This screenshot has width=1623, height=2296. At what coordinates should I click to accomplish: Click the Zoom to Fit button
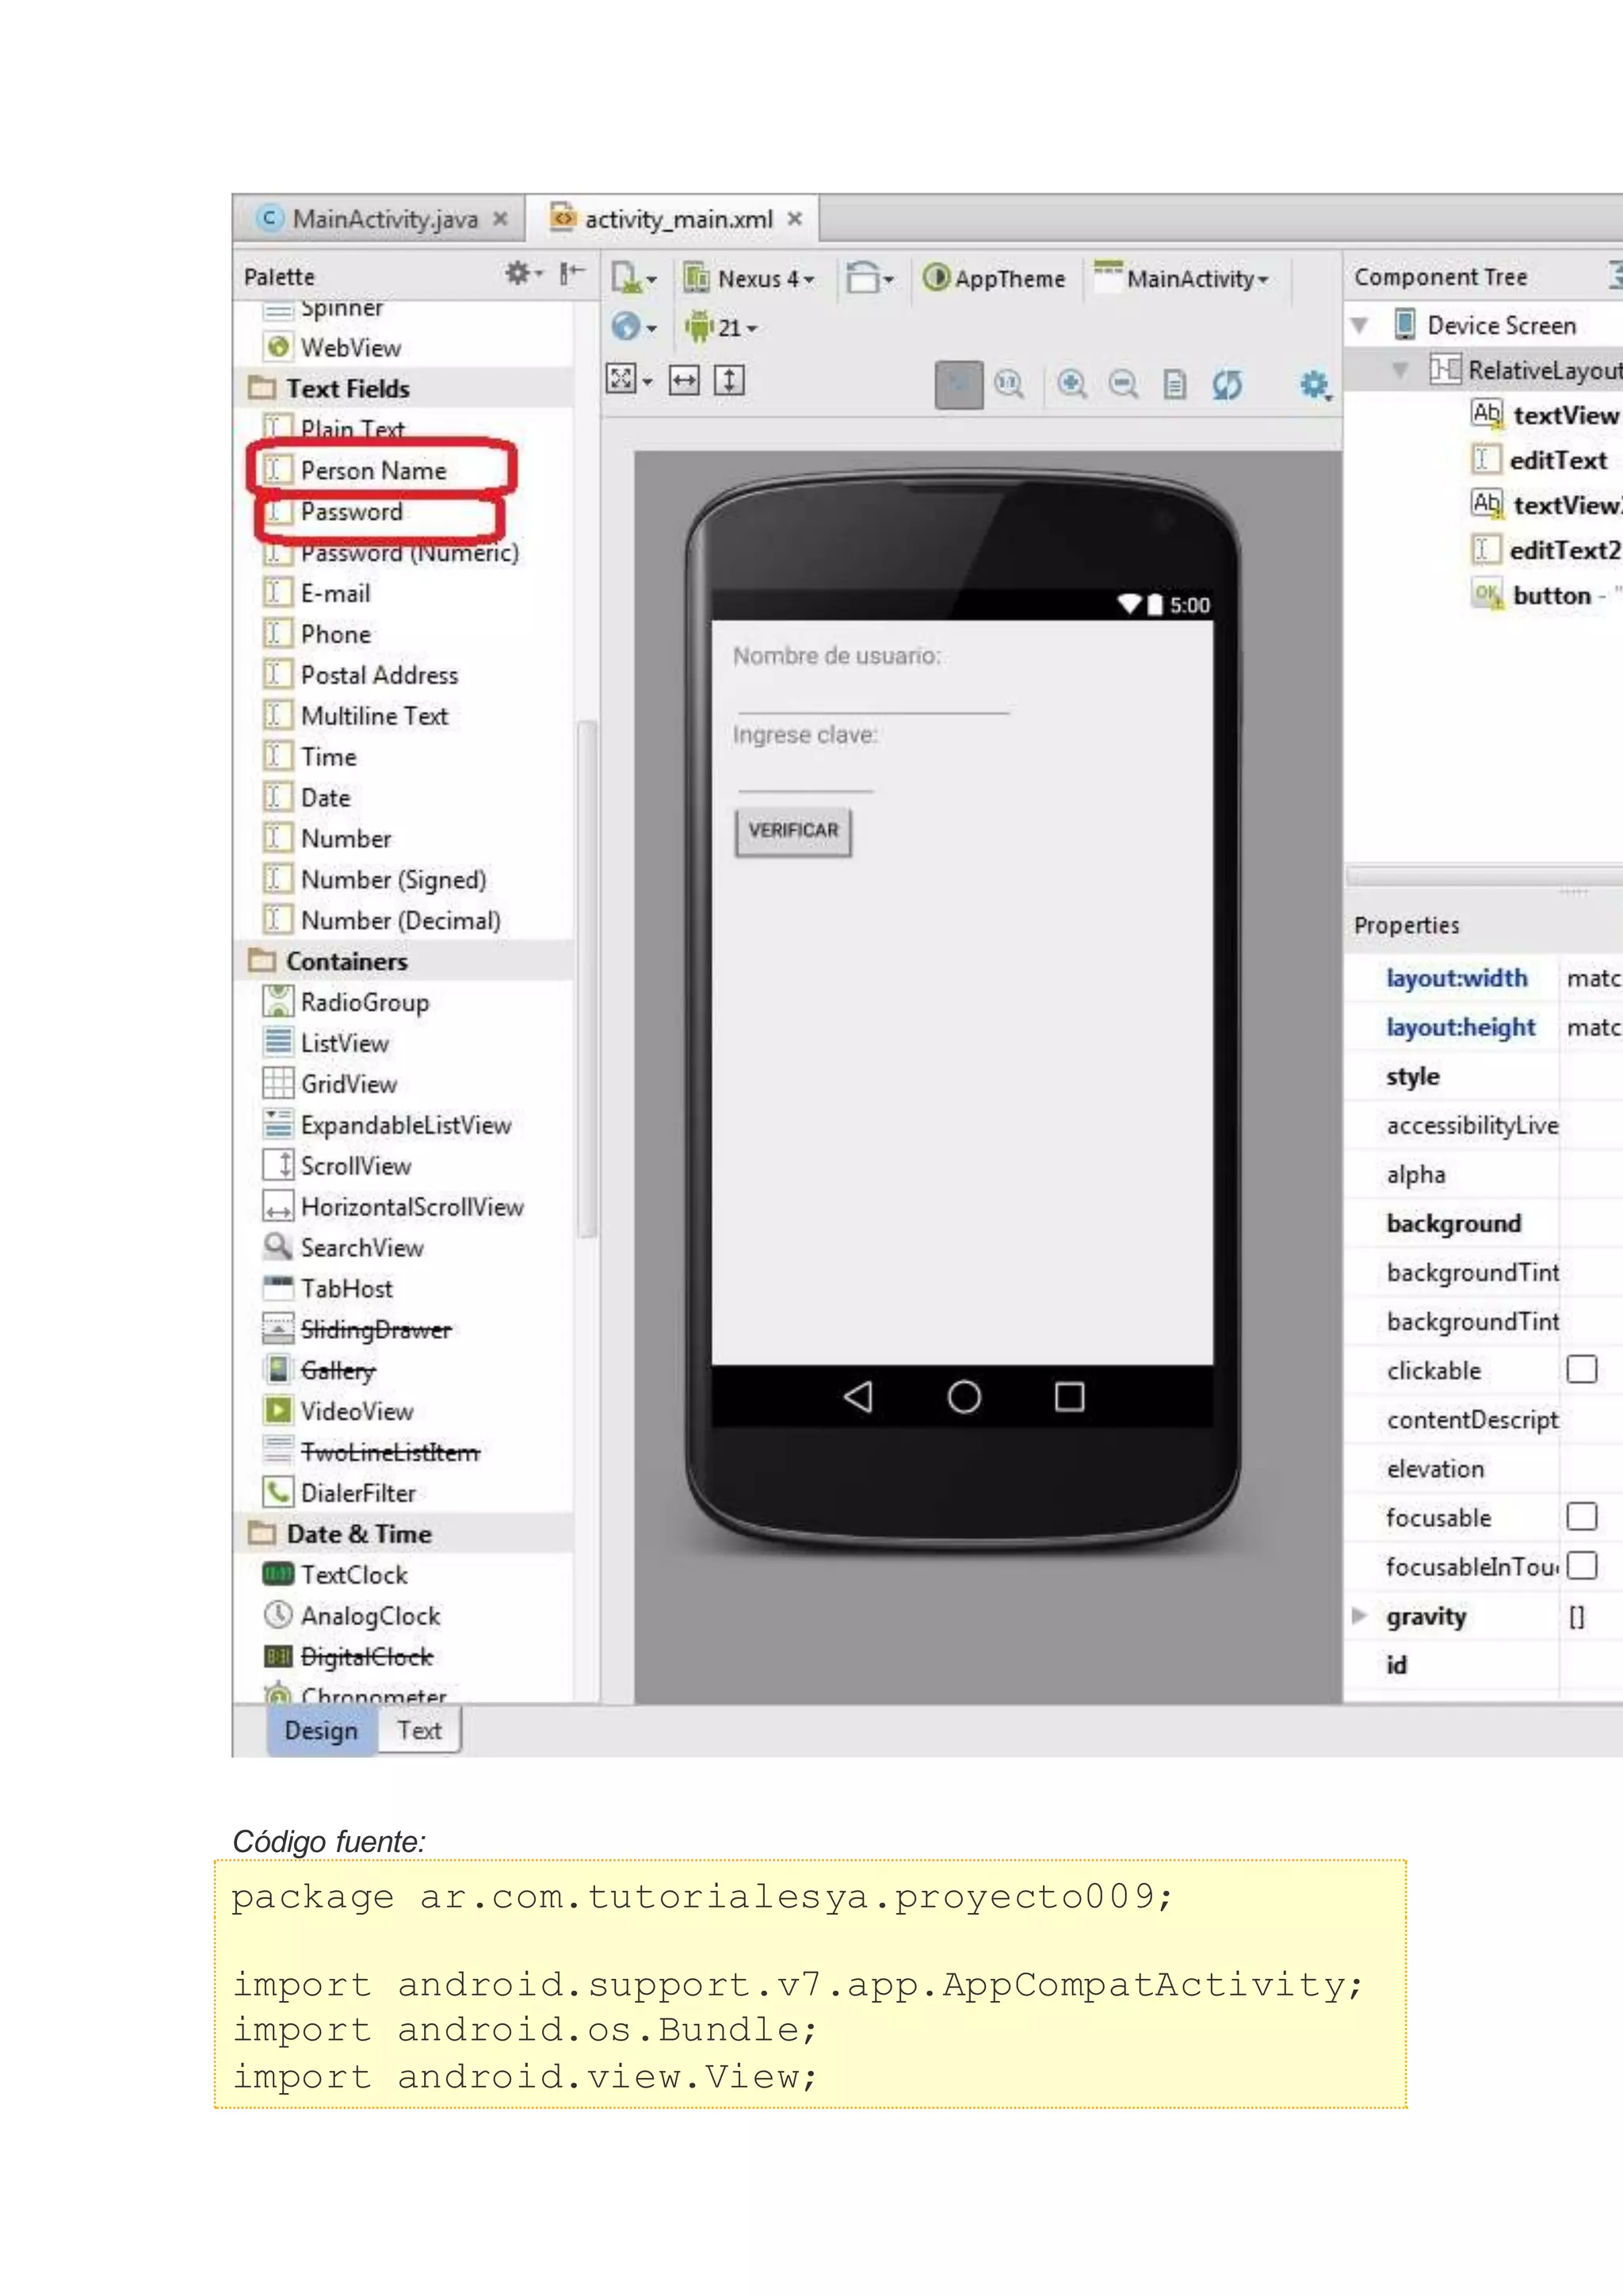(958, 385)
